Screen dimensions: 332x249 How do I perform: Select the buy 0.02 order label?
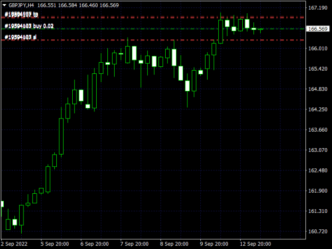point(29,26)
